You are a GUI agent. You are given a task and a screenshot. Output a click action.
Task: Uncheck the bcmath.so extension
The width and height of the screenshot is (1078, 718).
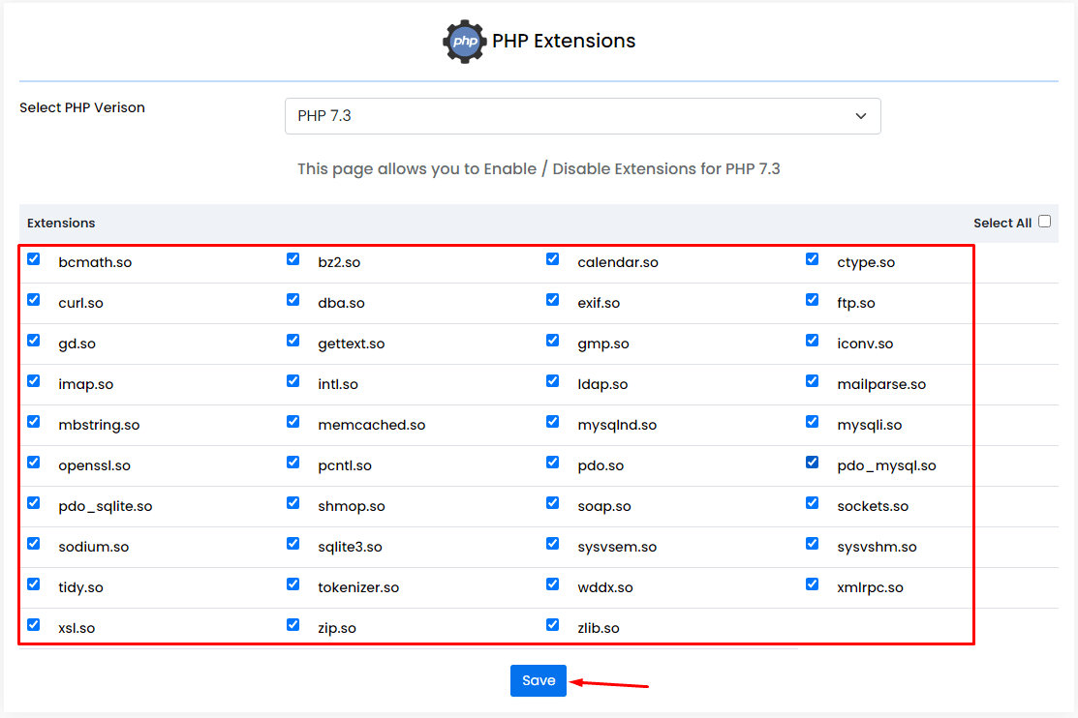[34, 259]
